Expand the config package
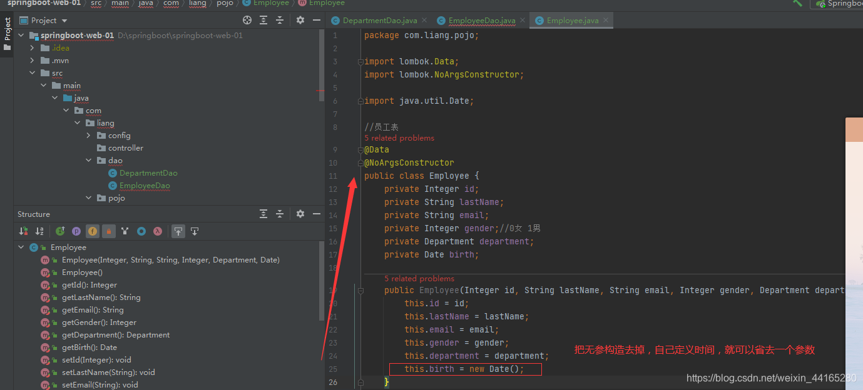Screen dimensions: 863x390 [88, 136]
